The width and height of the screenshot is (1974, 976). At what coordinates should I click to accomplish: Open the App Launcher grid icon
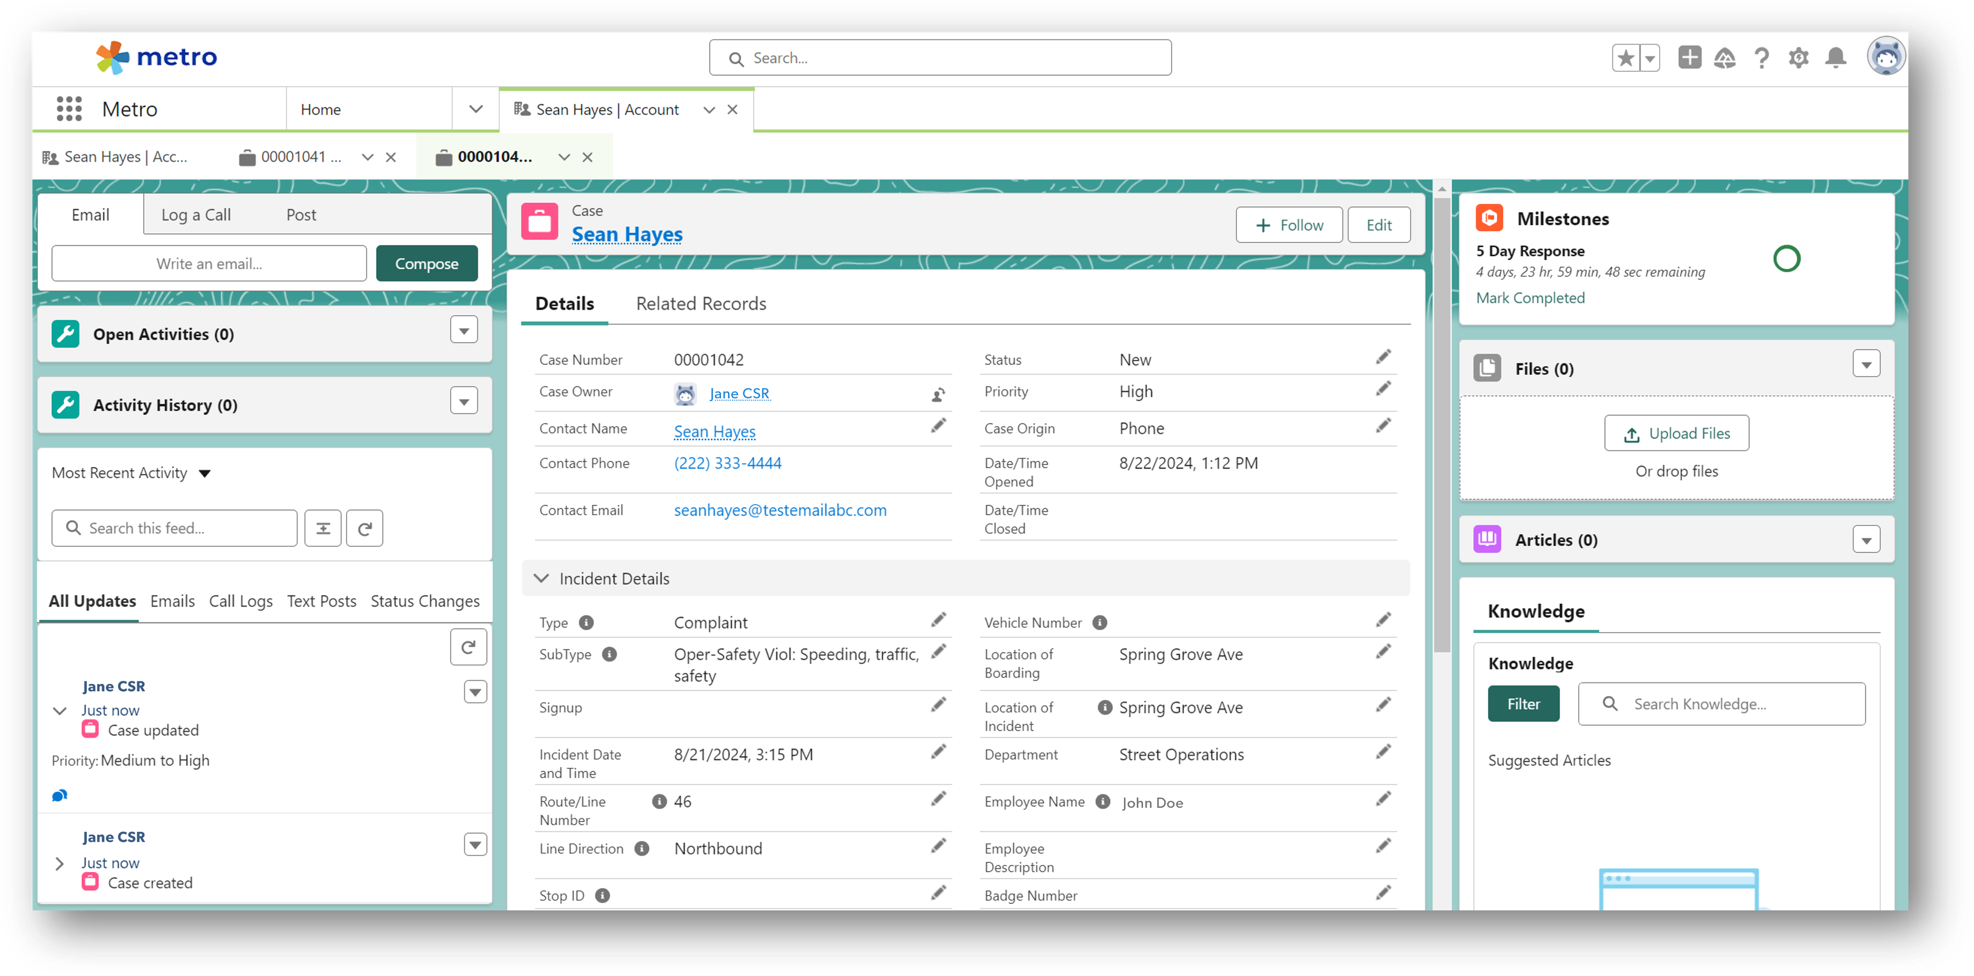point(69,109)
